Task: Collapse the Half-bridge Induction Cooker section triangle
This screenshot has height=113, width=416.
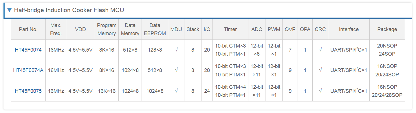Action: (x=9, y=10)
